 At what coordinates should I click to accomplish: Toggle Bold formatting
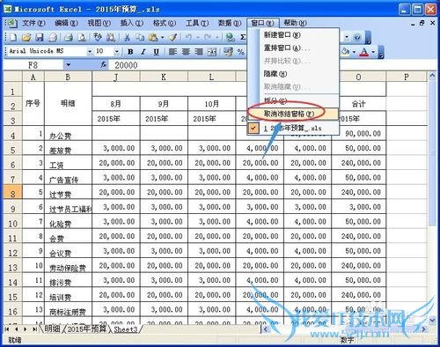(130, 52)
